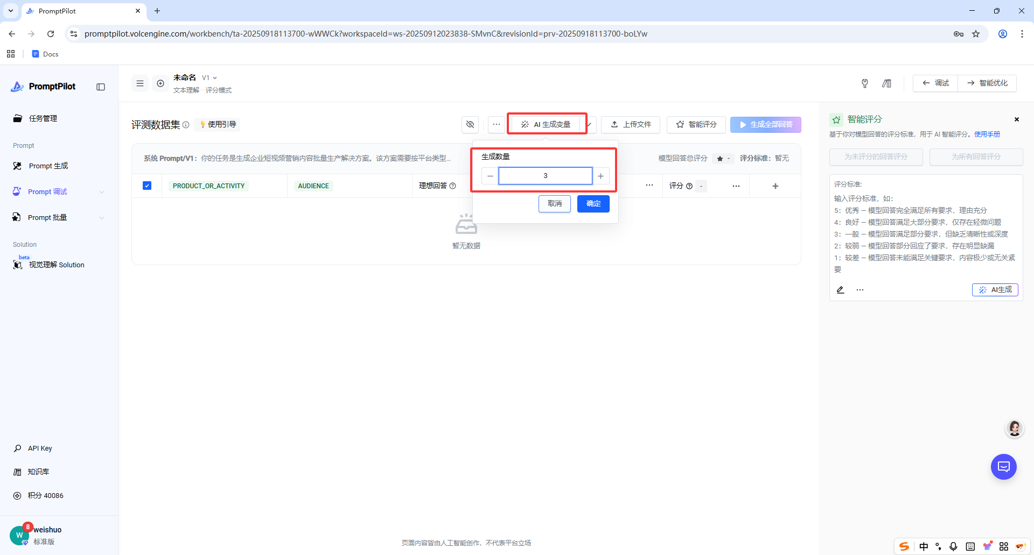Click the AUDIENCE column tag
Viewport: 1034px width, 555px height.
tap(313, 186)
